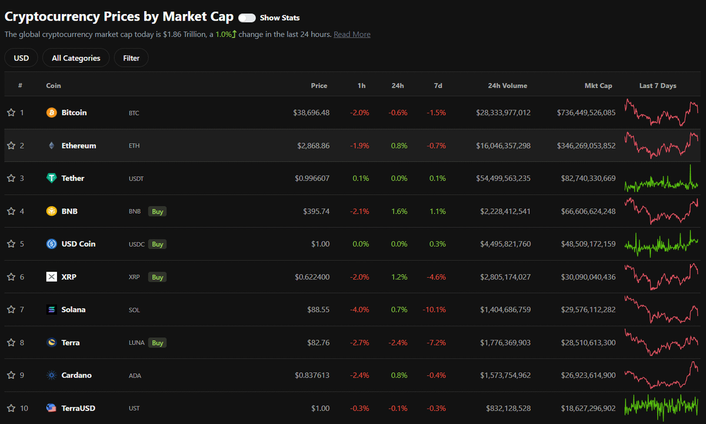Screen dimensions: 706x424
Task: Sort by 24h Volume column header
Action: (x=507, y=86)
